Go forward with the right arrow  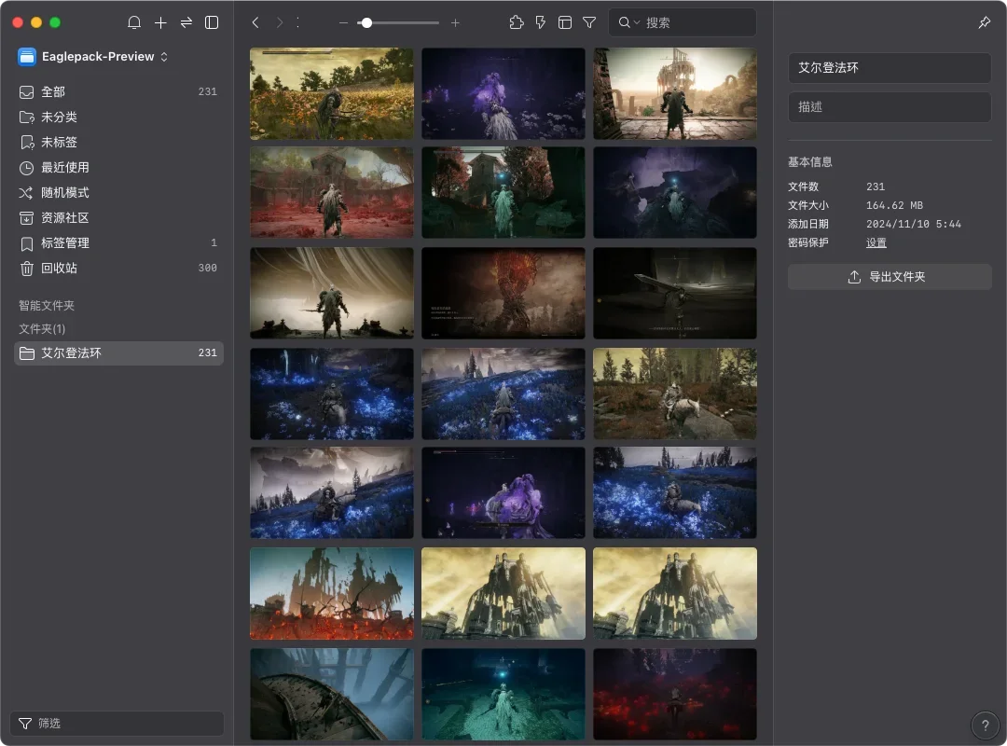pyautogui.click(x=280, y=22)
